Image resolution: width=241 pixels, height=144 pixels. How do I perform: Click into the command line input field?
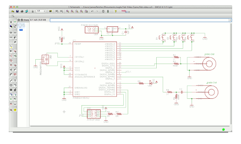[139, 20]
